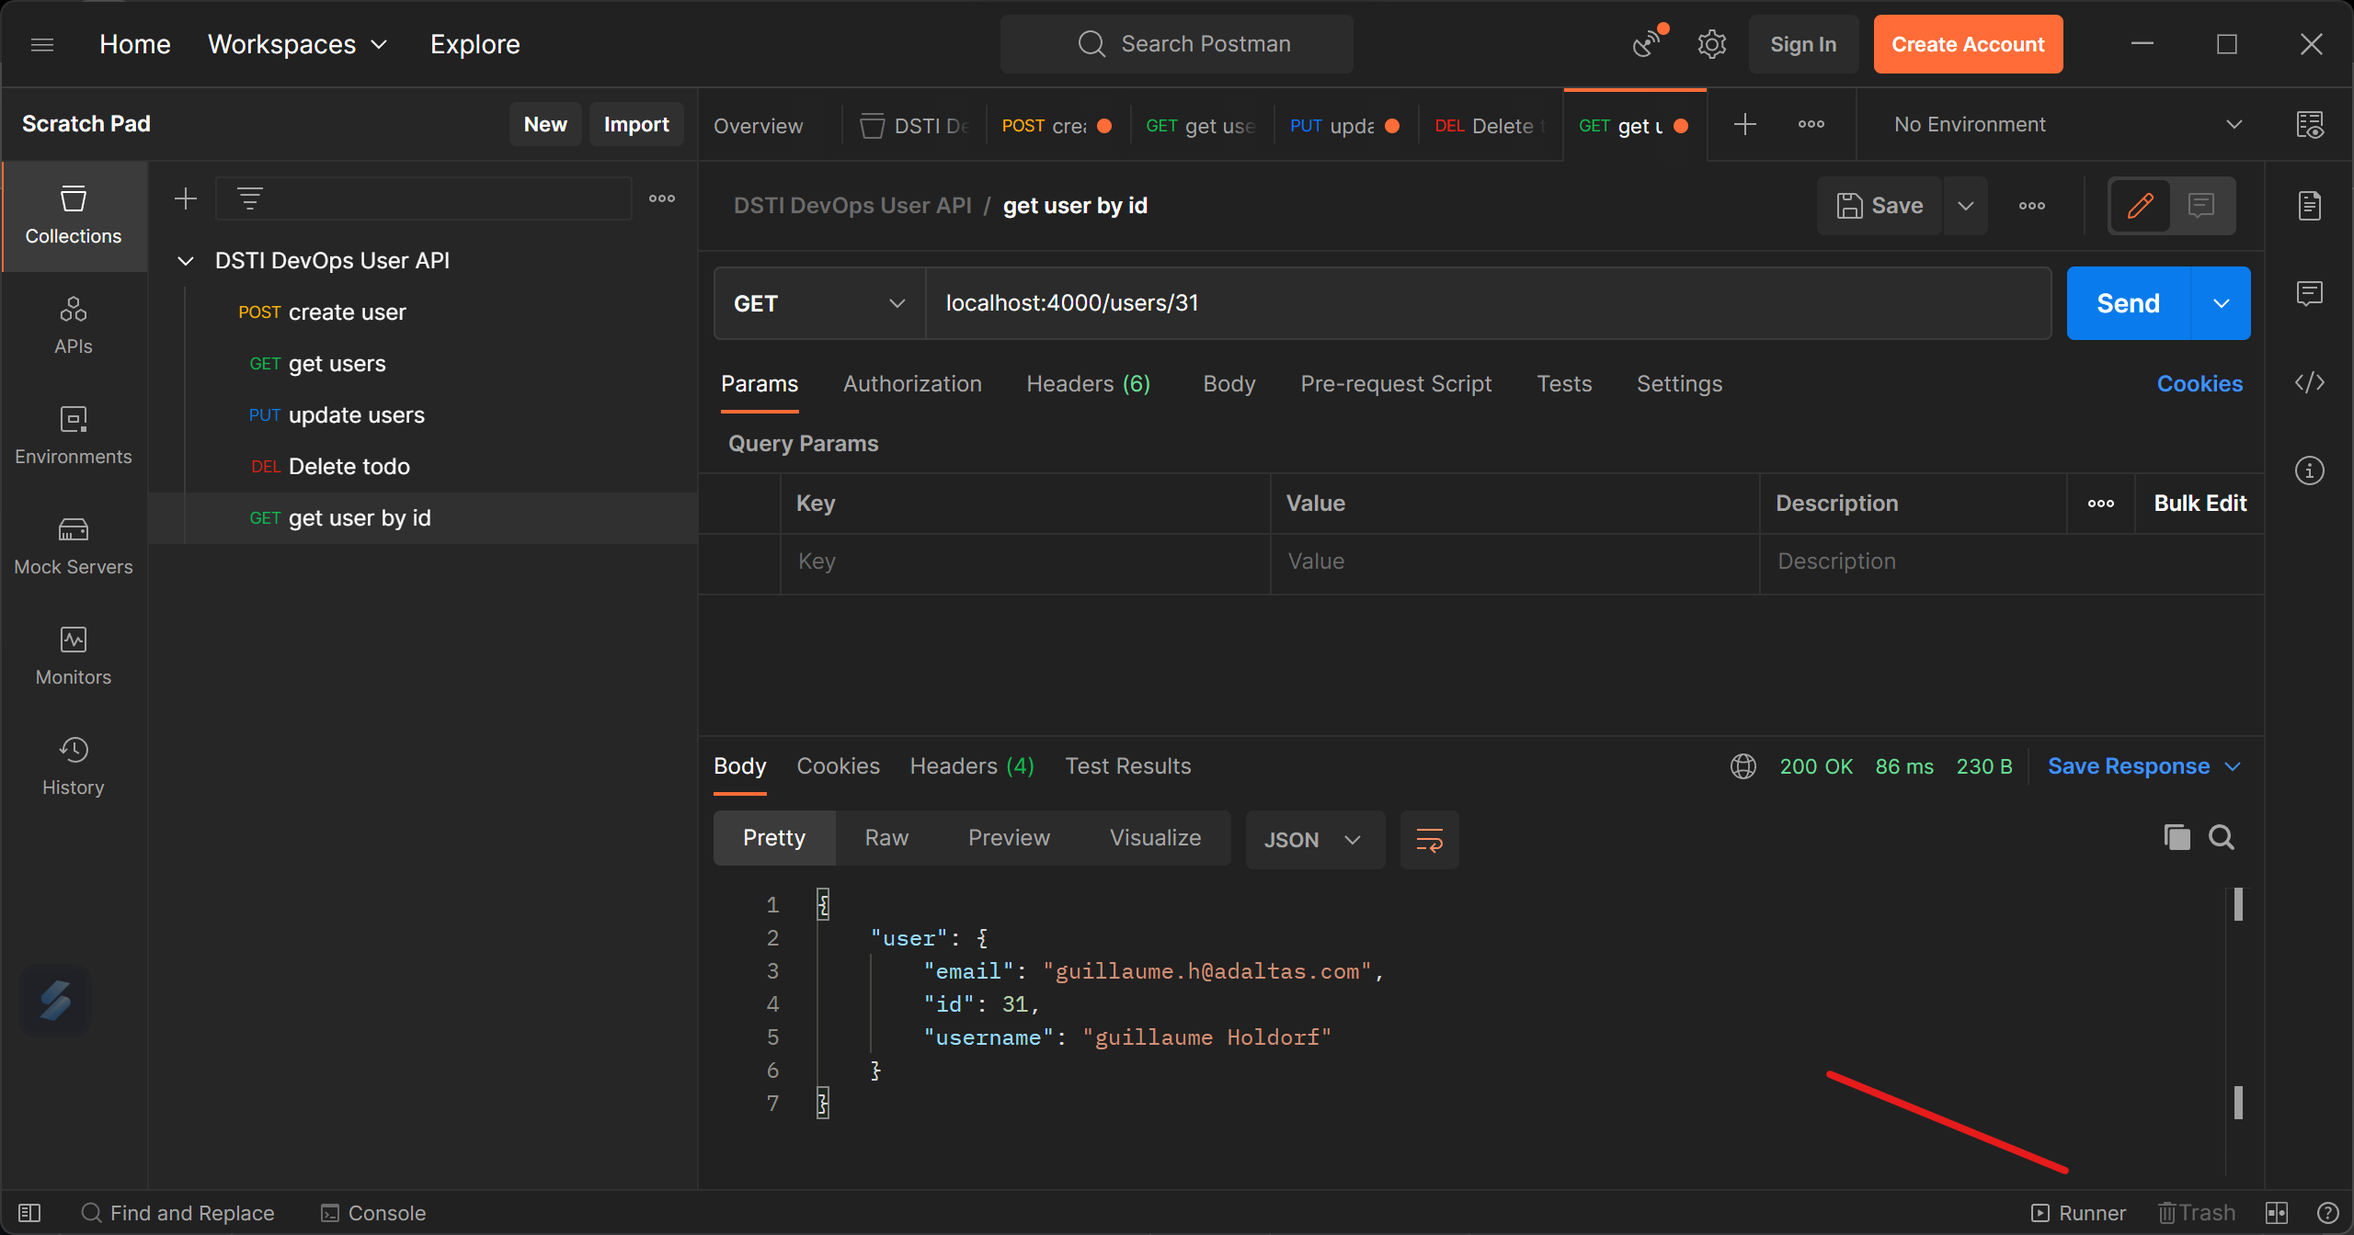The width and height of the screenshot is (2354, 1235).
Task: Collapse the DSTI DevOps User API collection
Action: click(186, 261)
